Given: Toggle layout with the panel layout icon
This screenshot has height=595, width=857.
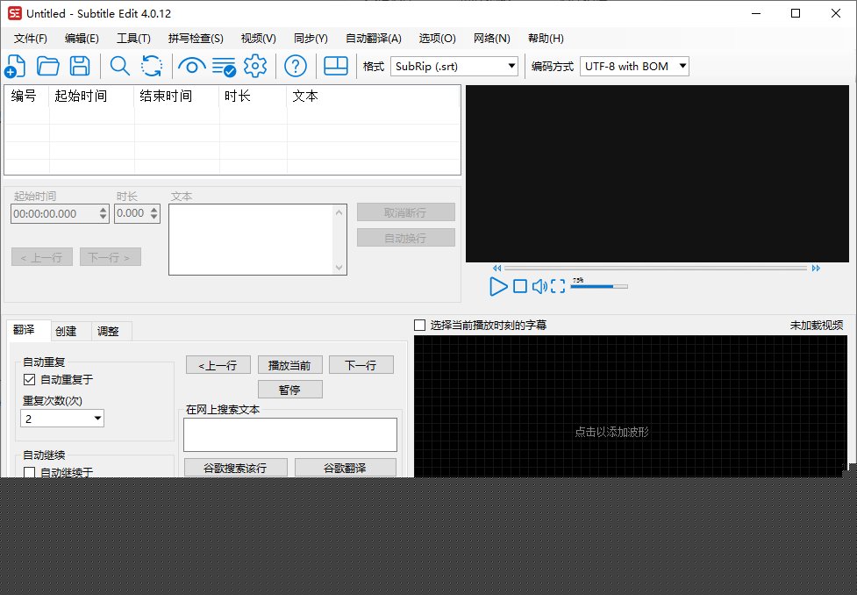Looking at the screenshot, I should 336,66.
